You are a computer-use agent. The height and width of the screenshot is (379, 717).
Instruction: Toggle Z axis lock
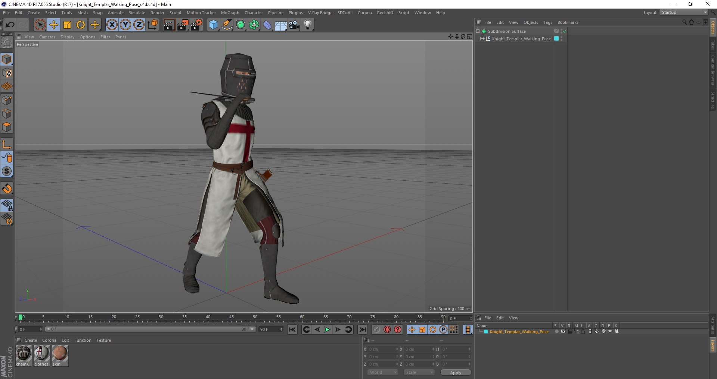[139, 25]
